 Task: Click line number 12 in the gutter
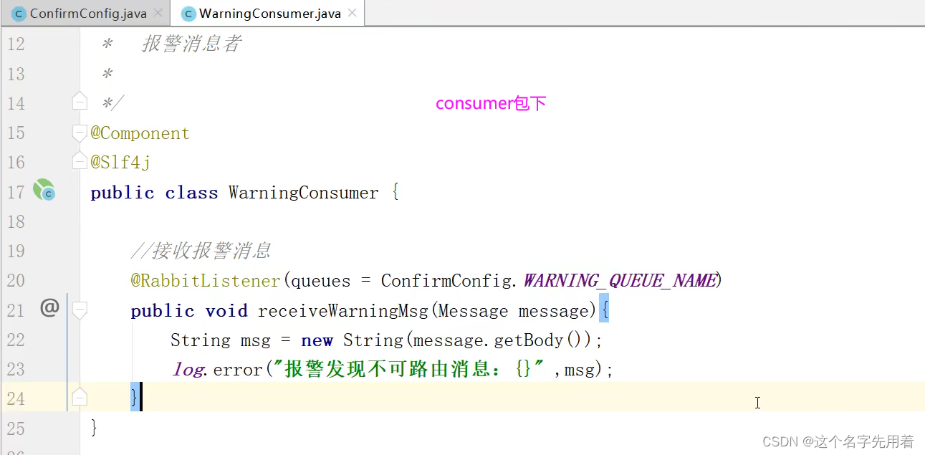point(16,44)
